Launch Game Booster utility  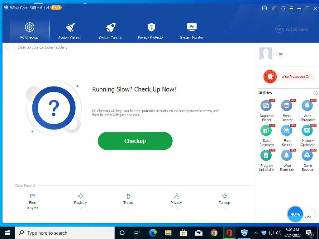click(307, 160)
